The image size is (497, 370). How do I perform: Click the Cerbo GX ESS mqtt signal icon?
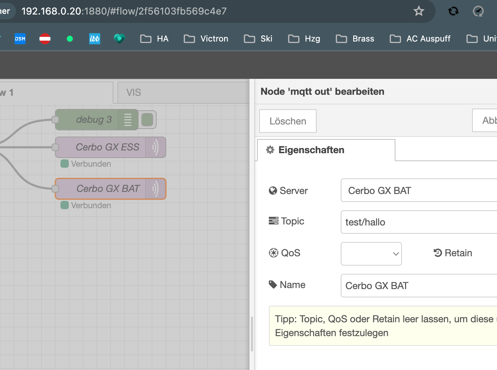tap(156, 147)
